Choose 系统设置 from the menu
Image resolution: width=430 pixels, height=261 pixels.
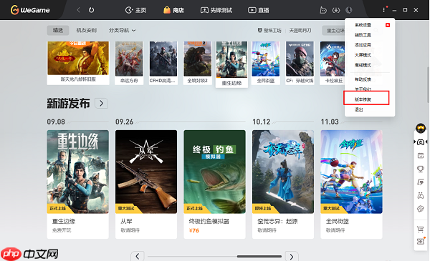pyautogui.click(x=363, y=25)
